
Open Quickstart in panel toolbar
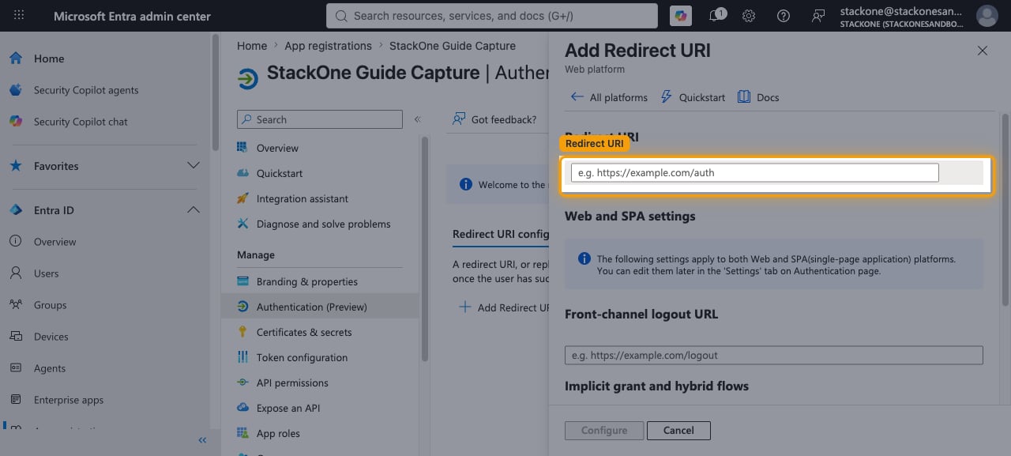pos(693,97)
